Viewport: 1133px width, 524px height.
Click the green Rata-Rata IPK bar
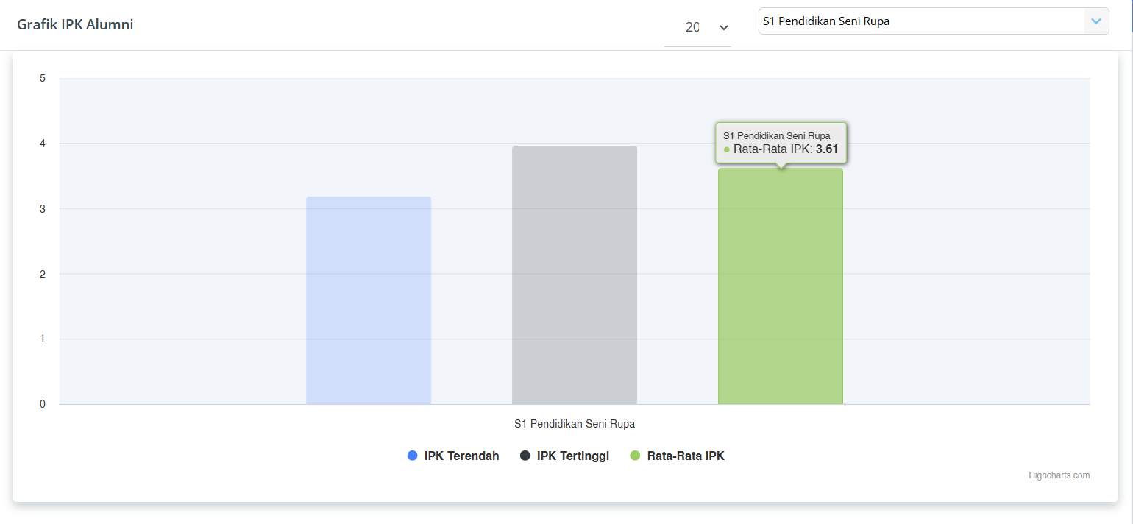point(781,287)
